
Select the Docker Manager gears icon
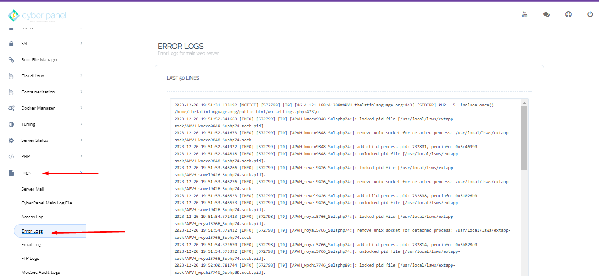(12, 108)
